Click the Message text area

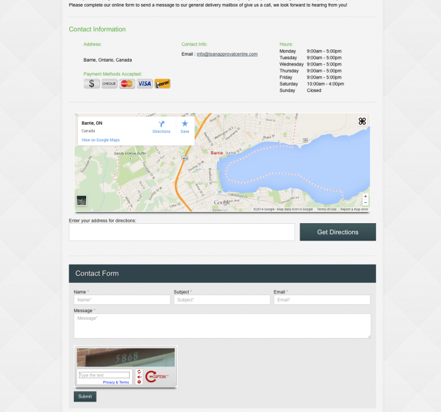(222, 326)
